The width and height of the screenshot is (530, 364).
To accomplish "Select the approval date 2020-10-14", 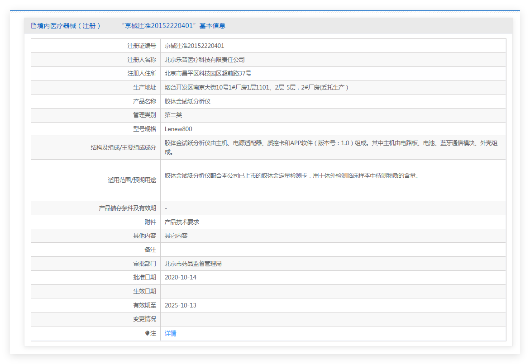I will (x=181, y=277).
